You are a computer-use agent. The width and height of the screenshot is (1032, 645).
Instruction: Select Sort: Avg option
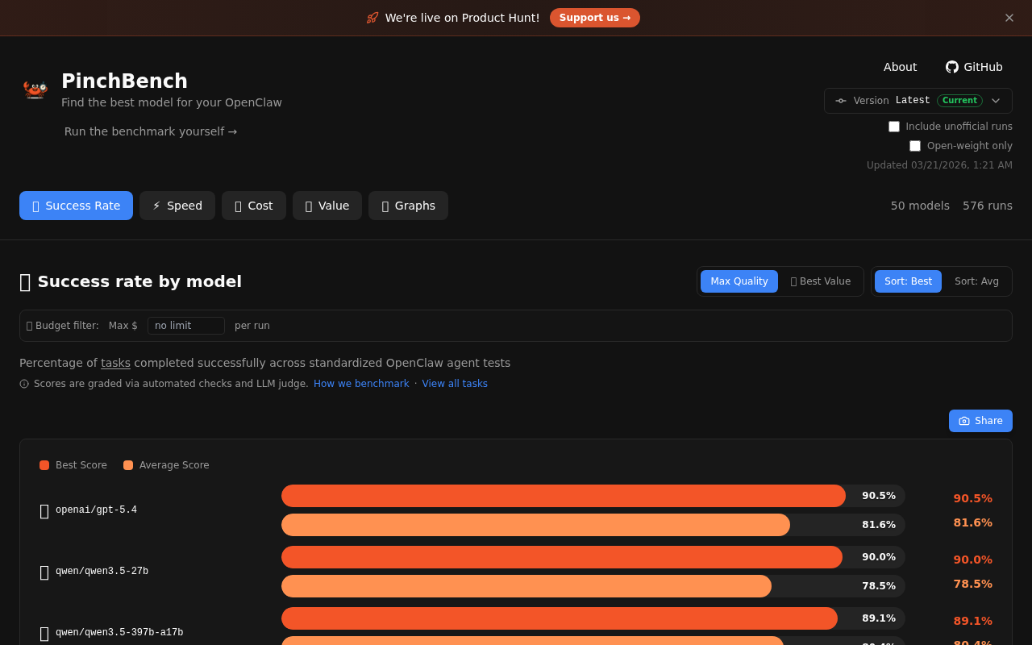[x=976, y=281]
